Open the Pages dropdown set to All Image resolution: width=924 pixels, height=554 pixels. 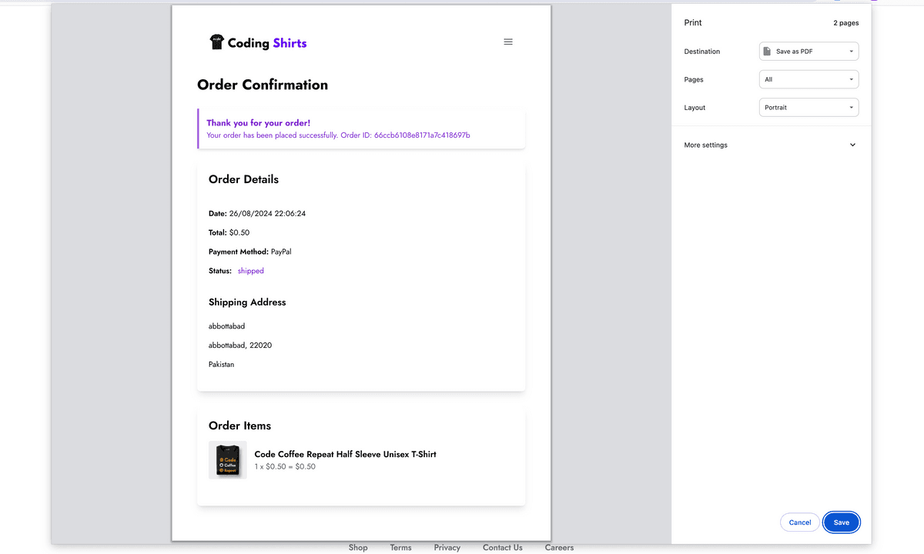[808, 79]
